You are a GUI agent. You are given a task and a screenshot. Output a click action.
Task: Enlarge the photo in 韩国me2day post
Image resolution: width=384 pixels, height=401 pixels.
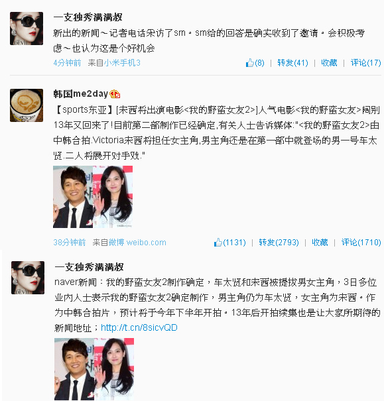point(93,197)
